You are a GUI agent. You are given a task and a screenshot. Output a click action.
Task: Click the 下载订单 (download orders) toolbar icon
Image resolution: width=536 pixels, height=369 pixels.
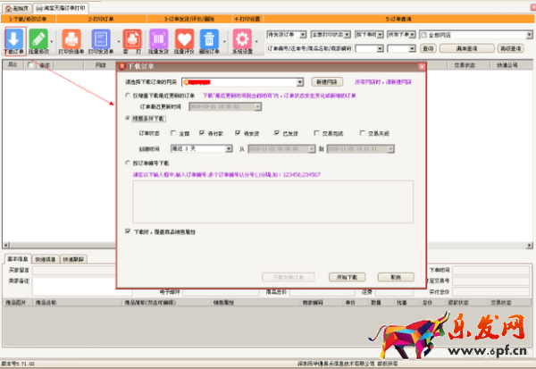click(15, 39)
